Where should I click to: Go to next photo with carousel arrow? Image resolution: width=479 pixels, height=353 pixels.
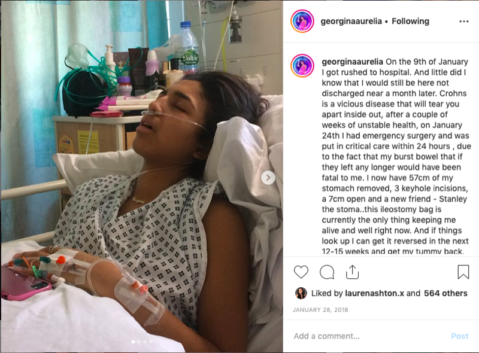click(x=268, y=178)
